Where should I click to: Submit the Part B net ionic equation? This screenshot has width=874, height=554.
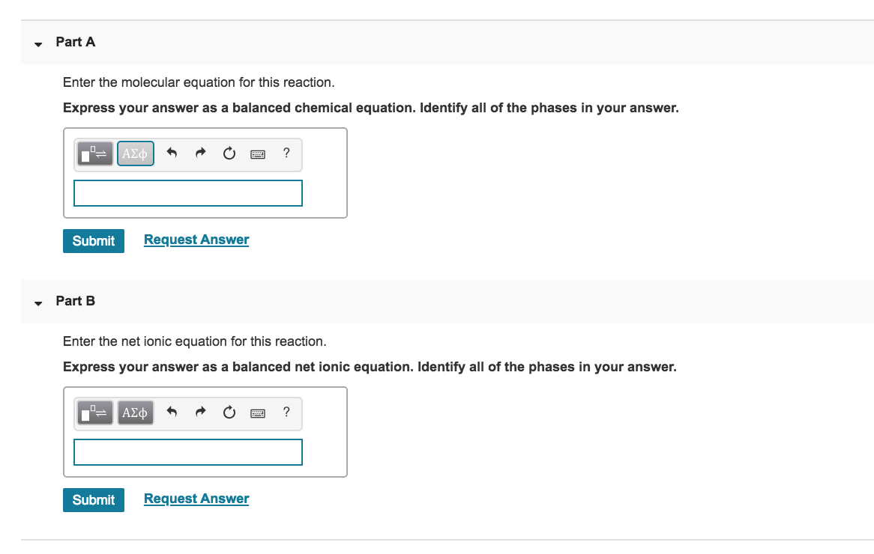click(94, 500)
